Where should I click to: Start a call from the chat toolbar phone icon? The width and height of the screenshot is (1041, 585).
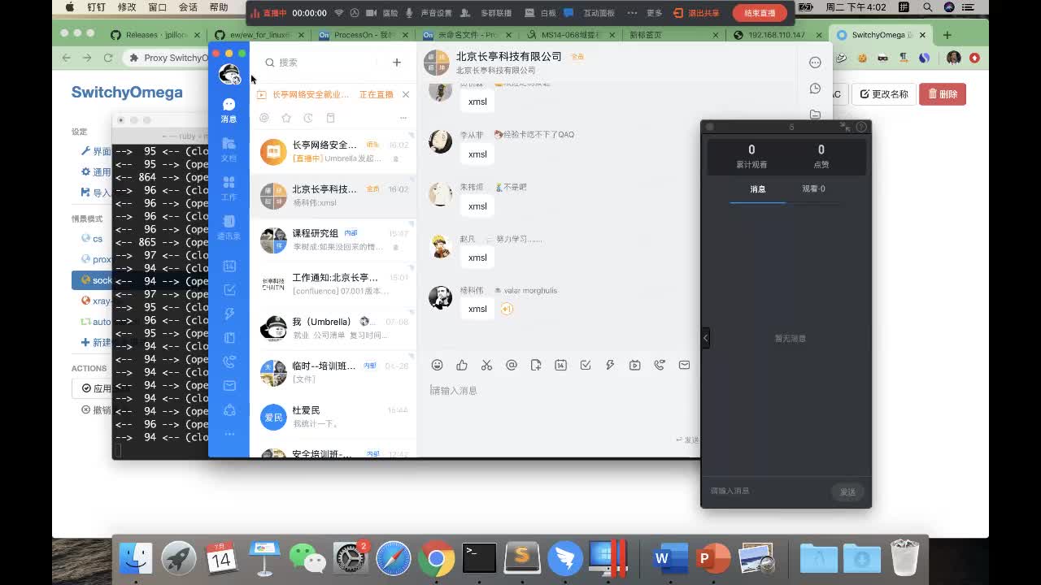(x=660, y=366)
